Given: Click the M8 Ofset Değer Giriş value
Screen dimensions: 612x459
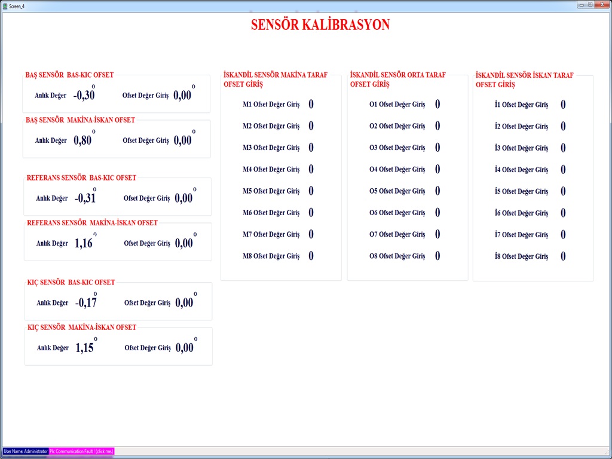Looking at the screenshot, I should [311, 256].
